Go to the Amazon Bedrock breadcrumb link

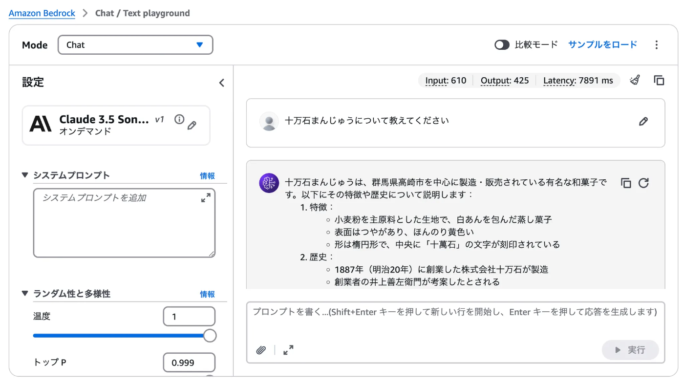point(42,13)
